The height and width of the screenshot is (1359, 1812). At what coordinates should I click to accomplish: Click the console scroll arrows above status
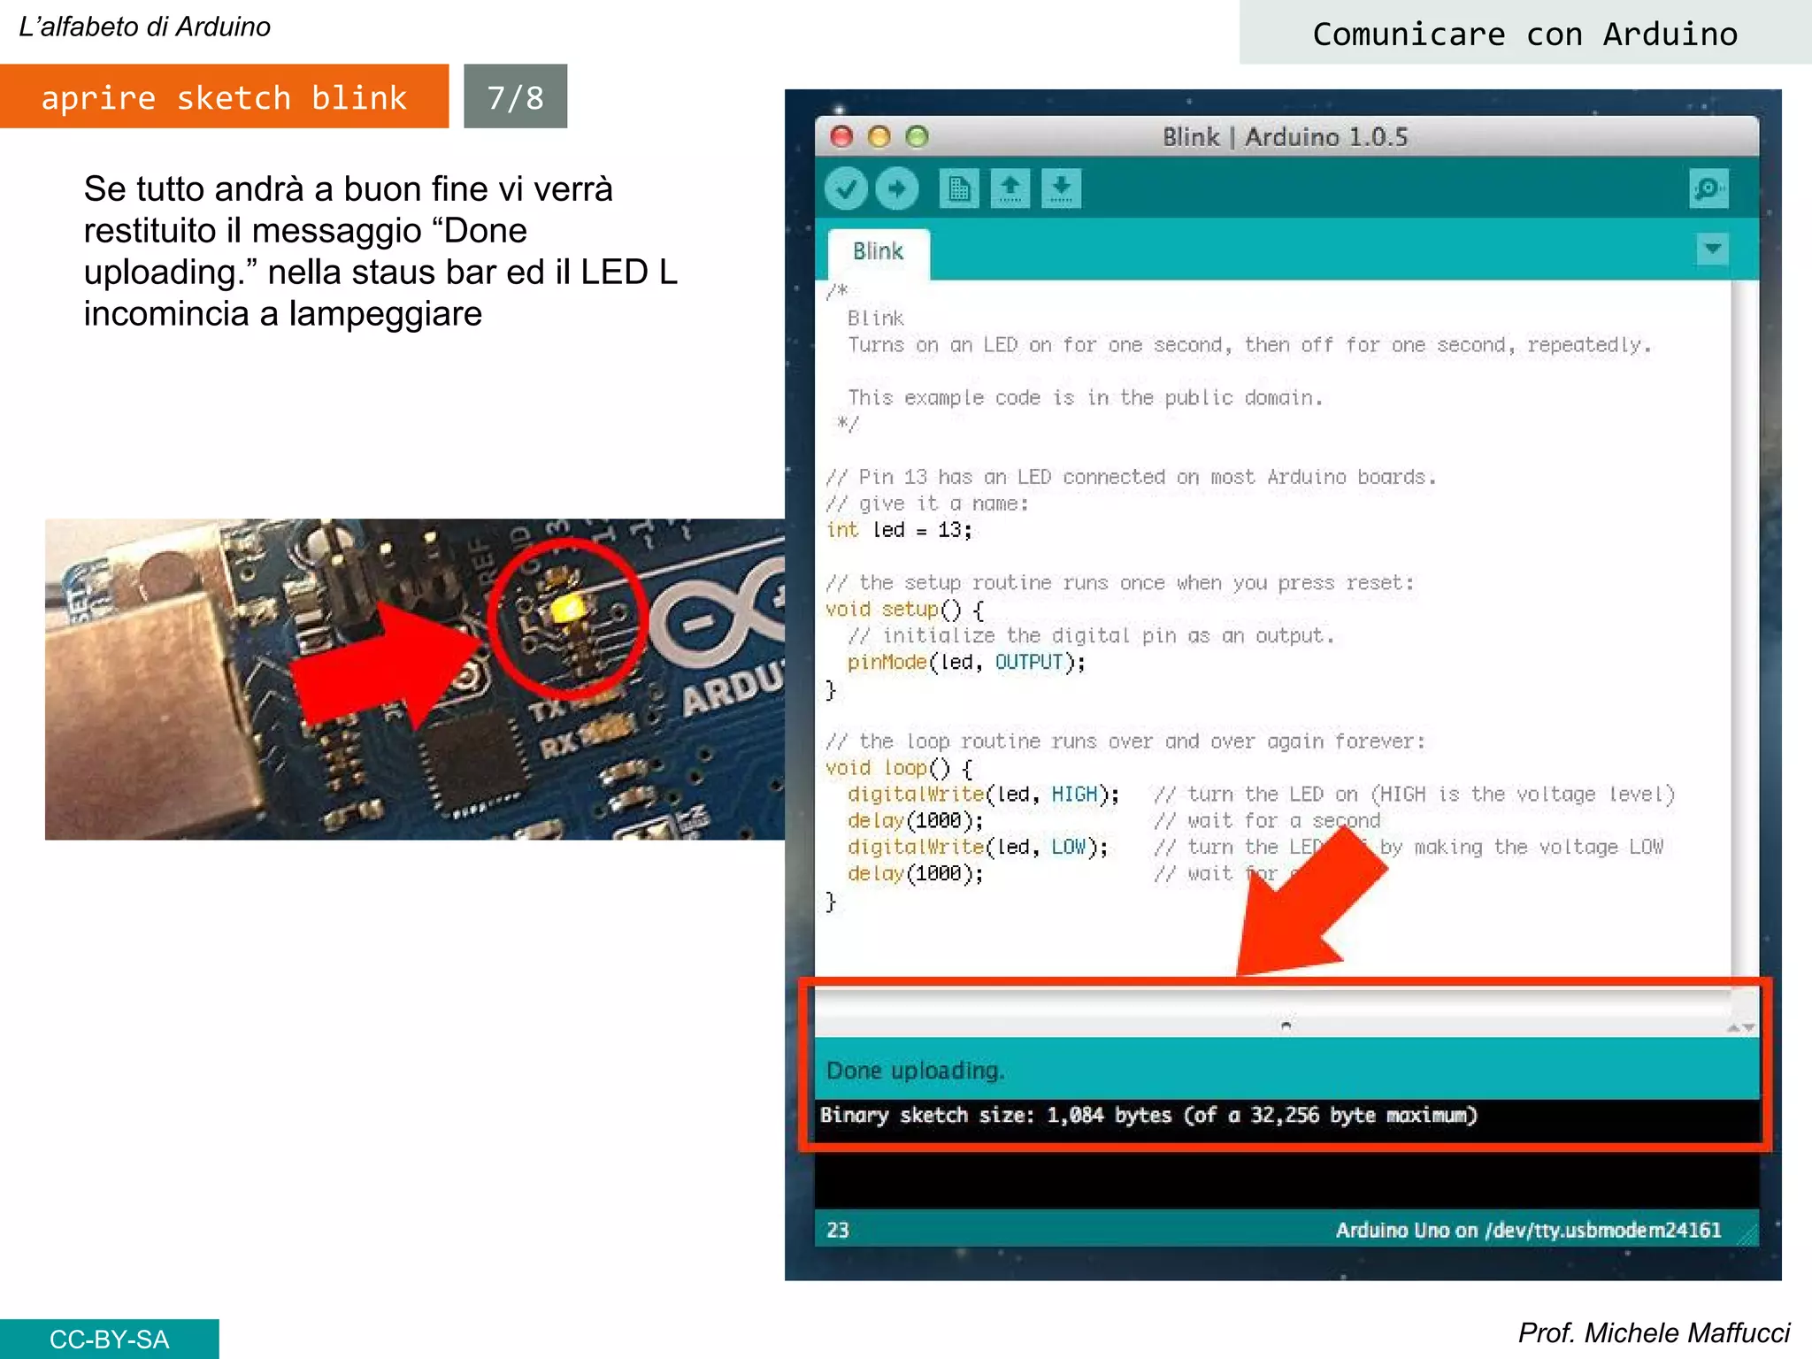(x=1741, y=1028)
